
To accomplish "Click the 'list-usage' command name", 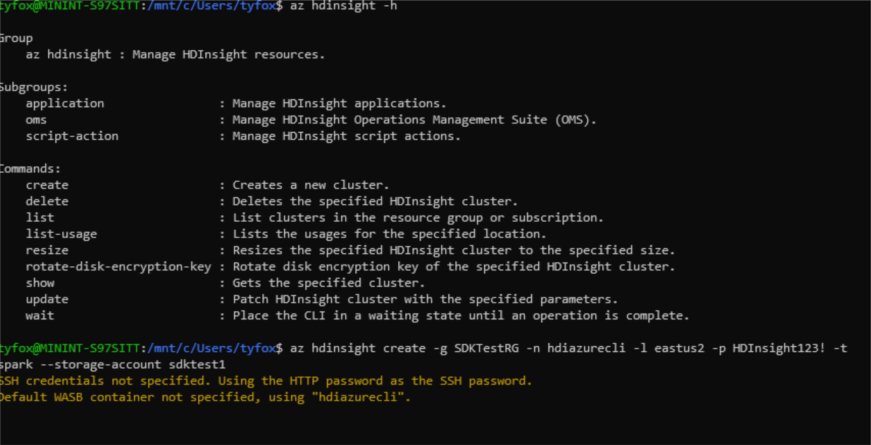I will 61,234.
